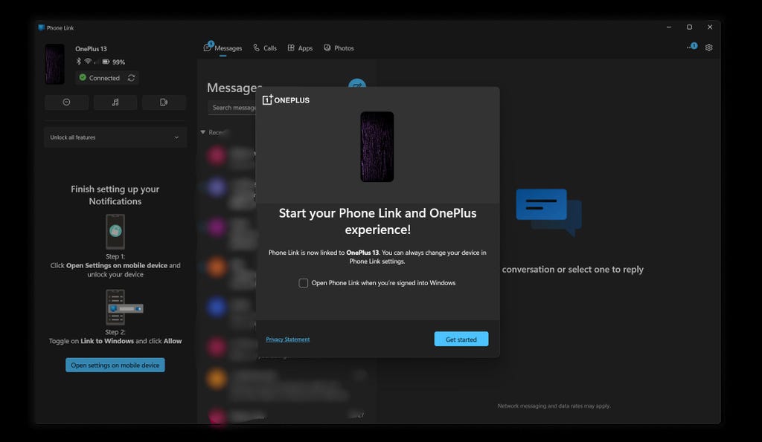Collapse the Recent messages section
762x442 pixels.
click(x=203, y=132)
